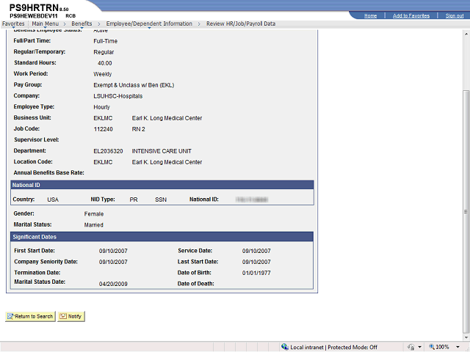Viewport: 470px width, 352px height.
Task: Open the Main Menu dropdown
Action: 46,23
